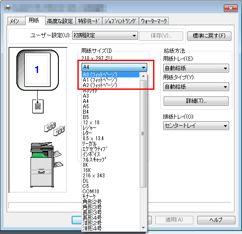Click the ヘルプ button
This screenshot has width=242, height=234.
point(216,220)
